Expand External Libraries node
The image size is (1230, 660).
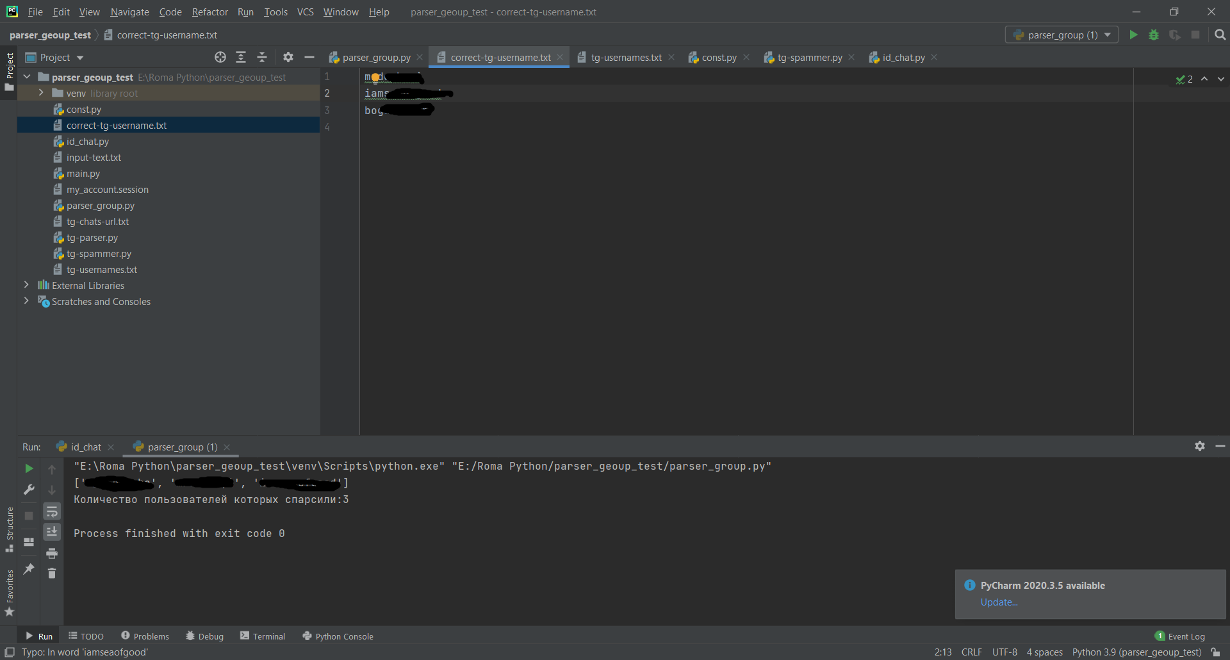pyautogui.click(x=26, y=285)
